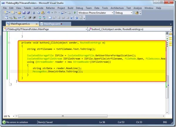Click the editor split handle icon
Image resolution: width=176 pixels, height=127 pixels.
167,33
